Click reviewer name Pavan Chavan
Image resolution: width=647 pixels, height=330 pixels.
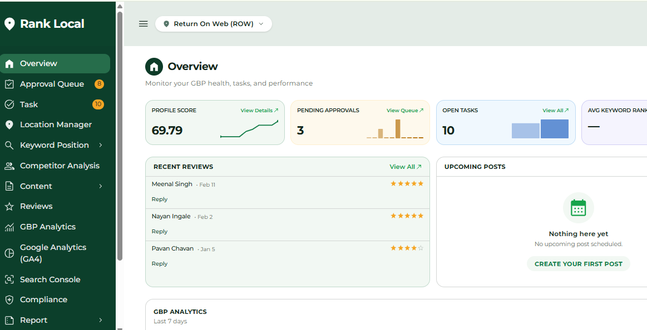click(x=172, y=248)
